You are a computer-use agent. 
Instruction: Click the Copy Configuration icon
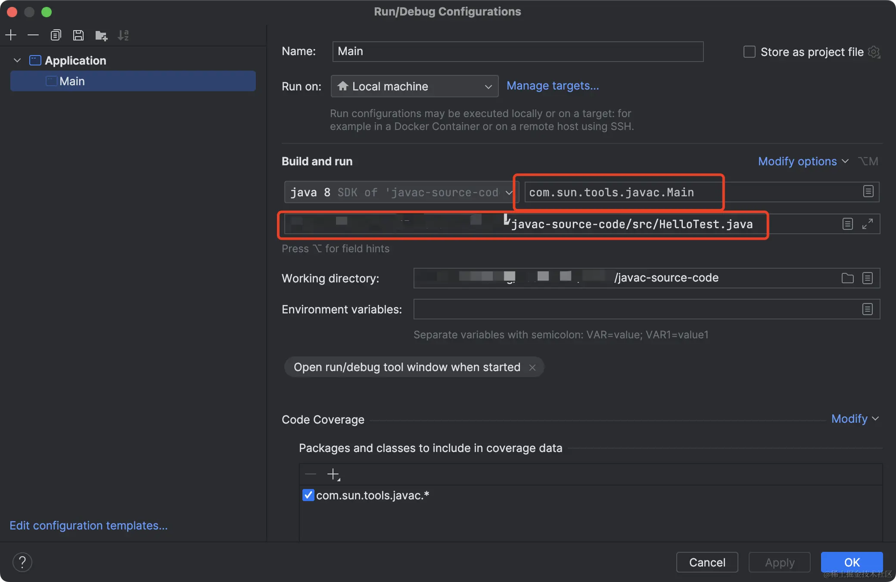point(56,35)
